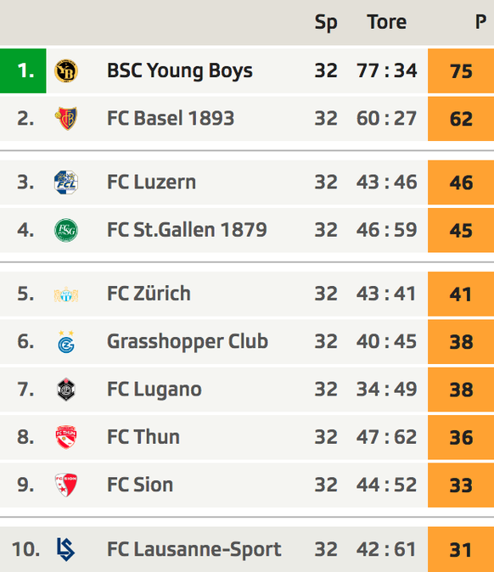Select the FC Luzern club logo

click(x=66, y=182)
